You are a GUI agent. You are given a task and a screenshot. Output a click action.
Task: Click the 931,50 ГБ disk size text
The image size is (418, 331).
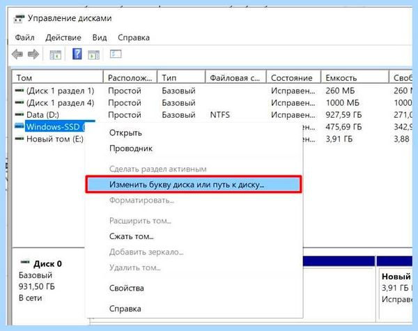[37, 286]
